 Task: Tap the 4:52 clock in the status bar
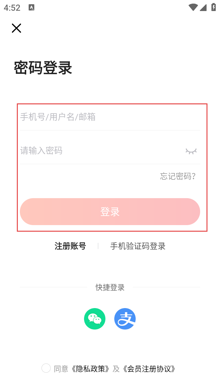[12, 8]
